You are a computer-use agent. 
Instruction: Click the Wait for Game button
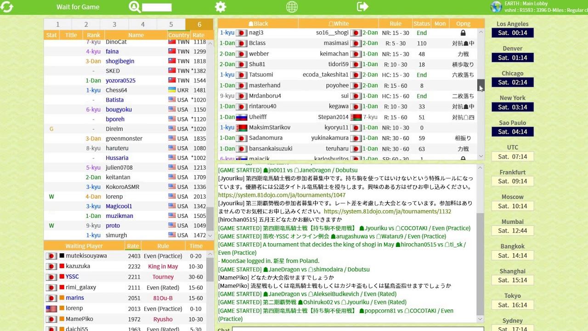coord(78,7)
